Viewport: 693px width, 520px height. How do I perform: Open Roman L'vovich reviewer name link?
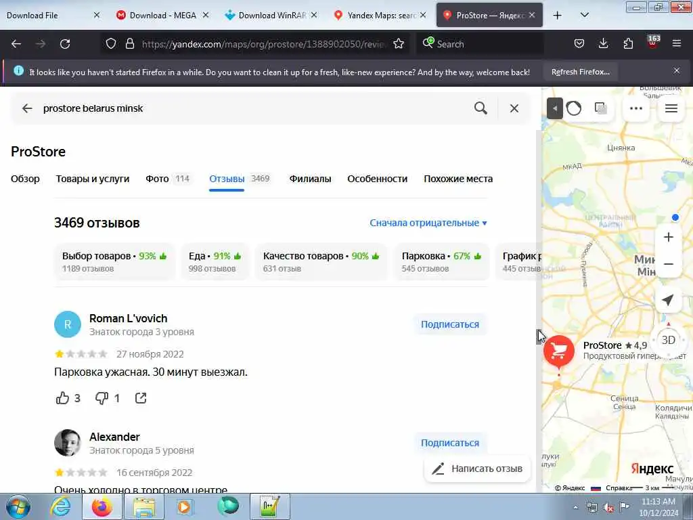tap(128, 318)
